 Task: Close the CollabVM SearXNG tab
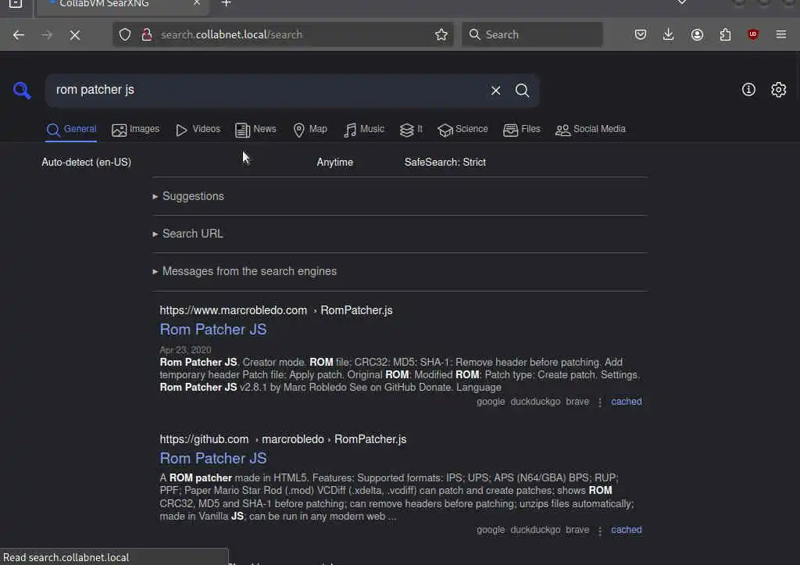[197, 4]
